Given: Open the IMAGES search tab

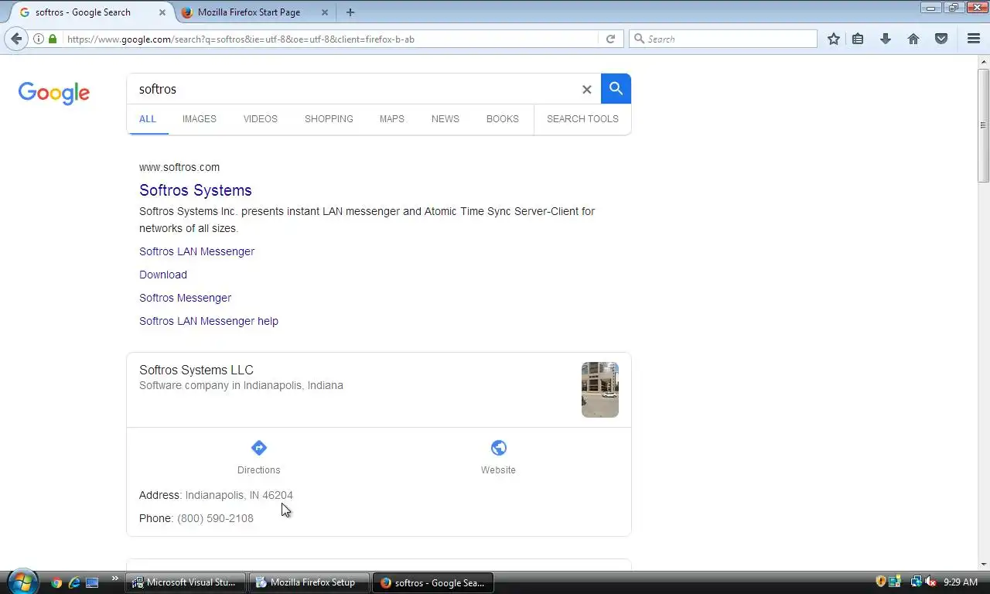Looking at the screenshot, I should [200, 119].
